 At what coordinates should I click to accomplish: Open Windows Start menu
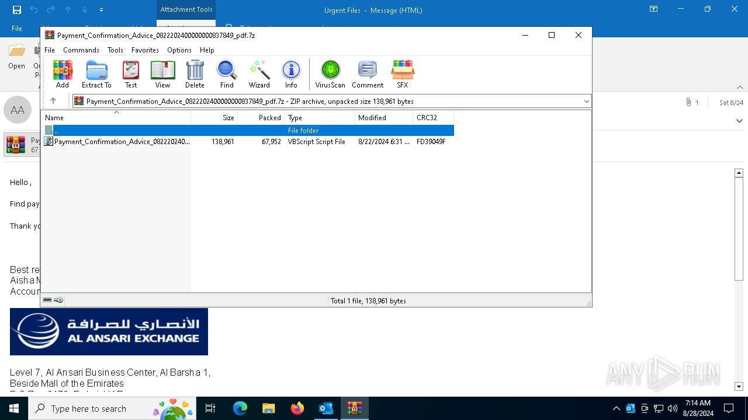coord(14,408)
